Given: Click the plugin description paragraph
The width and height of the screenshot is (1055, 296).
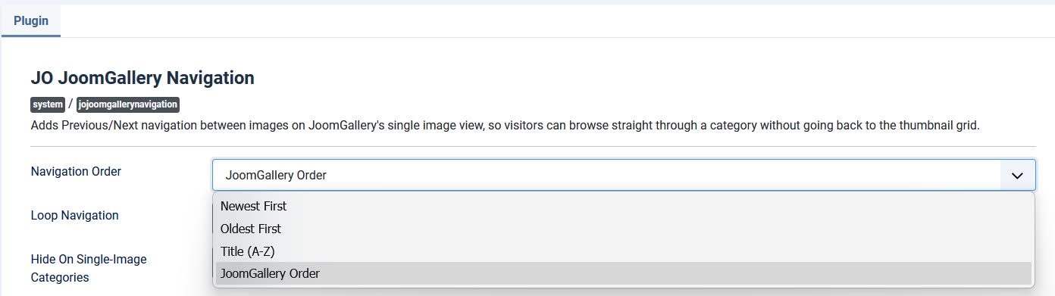Looking at the screenshot, I should tap(506, 125).
